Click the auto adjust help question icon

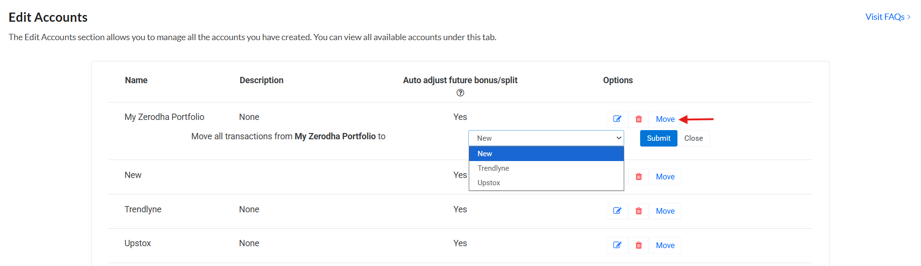460,93
